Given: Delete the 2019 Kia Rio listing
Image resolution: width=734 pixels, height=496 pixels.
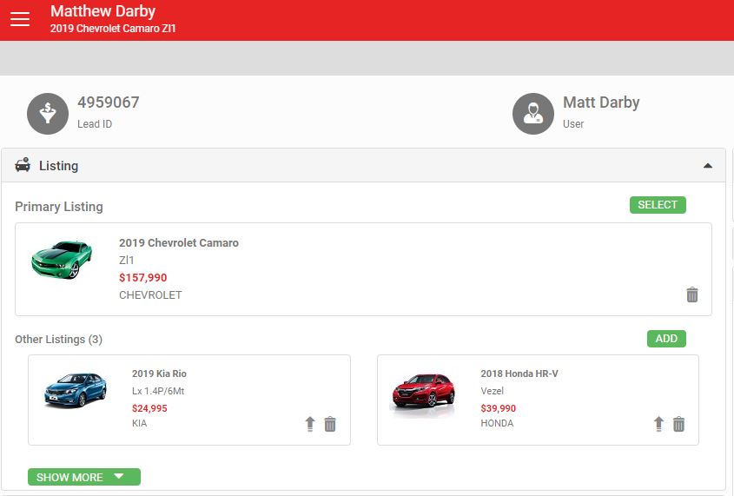Looking at the screenshot, I should pos(330,424).
